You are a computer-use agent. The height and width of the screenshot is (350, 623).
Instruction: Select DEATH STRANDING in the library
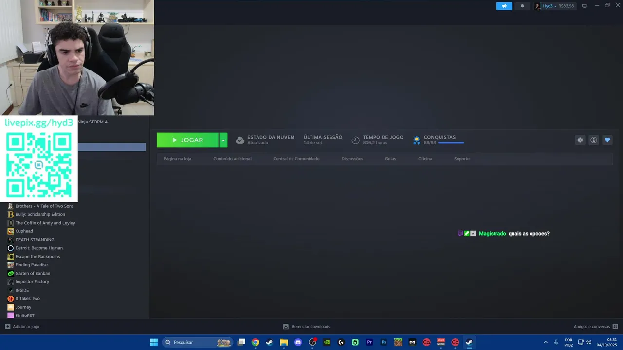coord(35,240)
